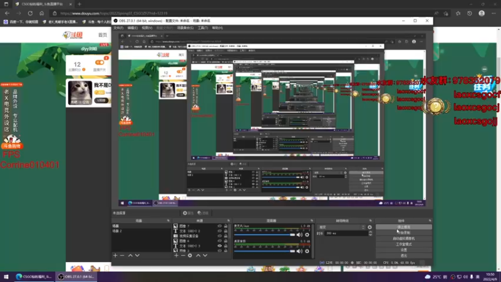Click the browser Home icon
The image size is (501, 282).
coord(41,13)
